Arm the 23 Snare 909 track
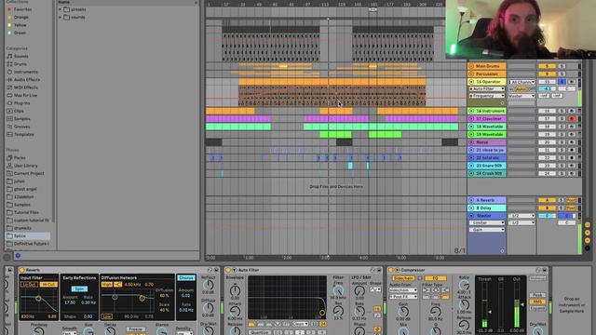Viewport: 596px width, 335px height. pos(571,166)
